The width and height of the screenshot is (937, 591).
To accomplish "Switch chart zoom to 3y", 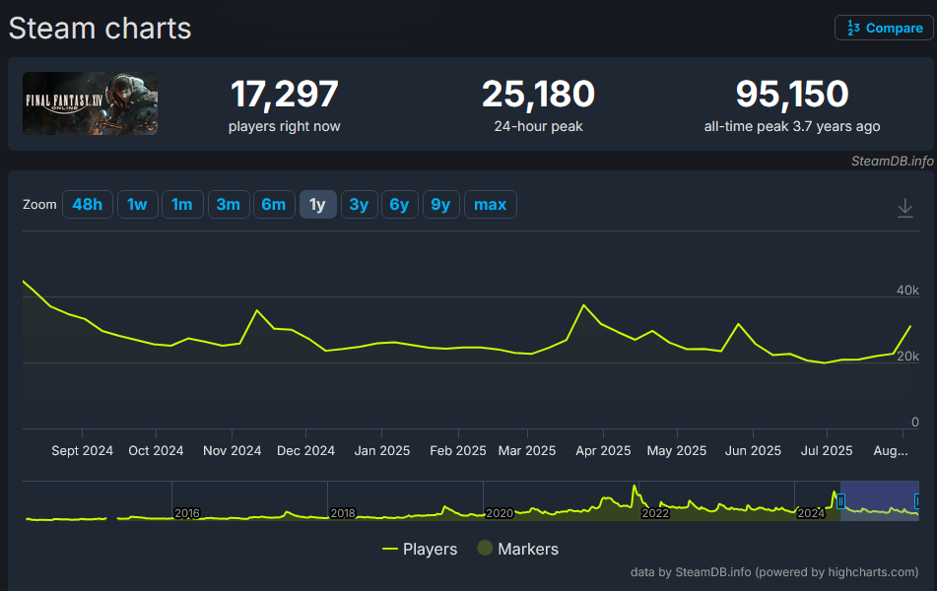I will point(360,204).
